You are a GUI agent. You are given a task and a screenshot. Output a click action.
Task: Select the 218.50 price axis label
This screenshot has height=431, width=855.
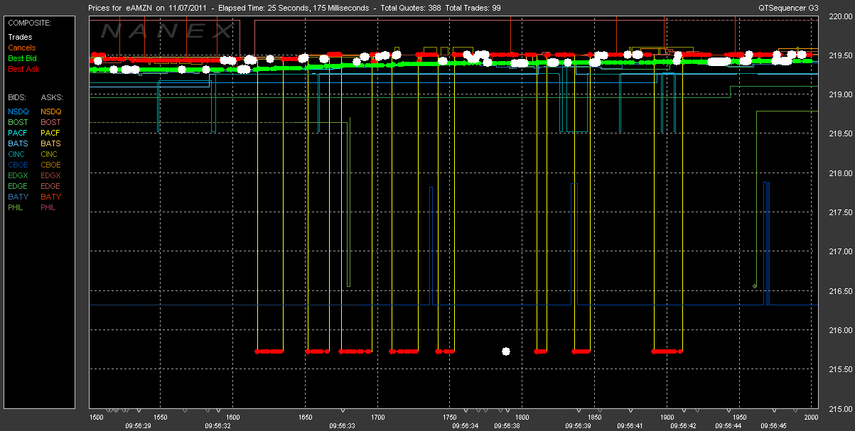point(841,133)
